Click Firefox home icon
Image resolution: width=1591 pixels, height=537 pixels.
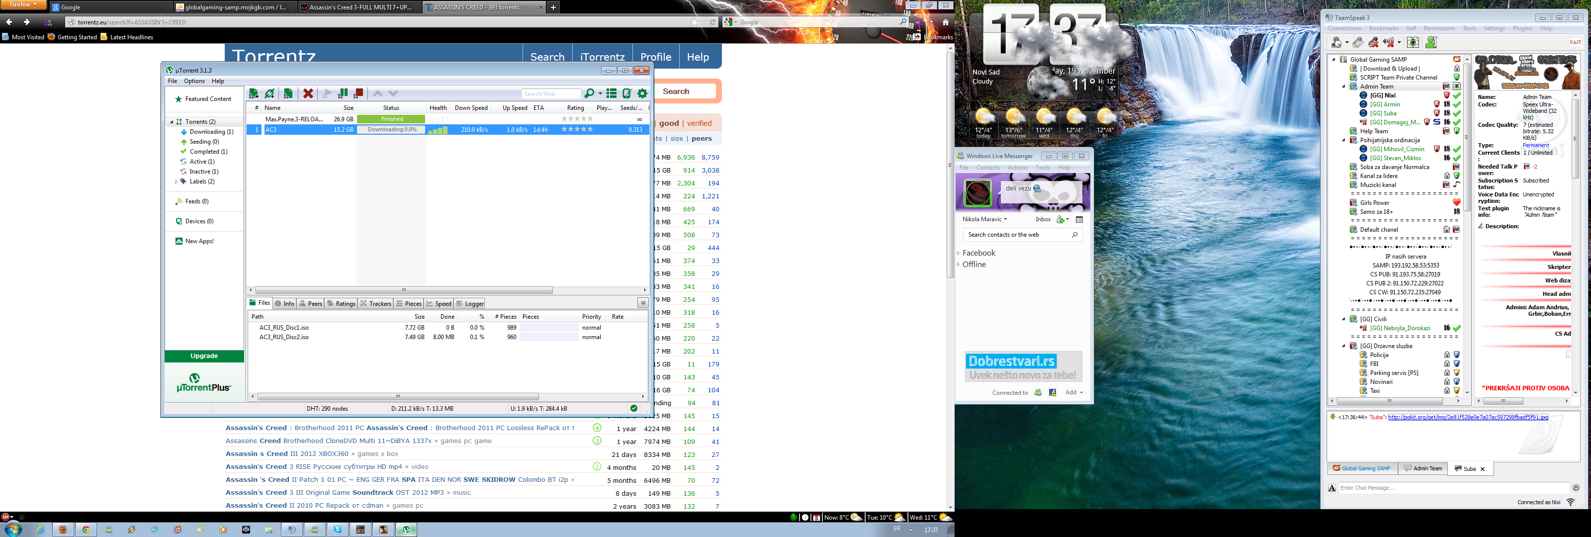click(x=945, y=21)
